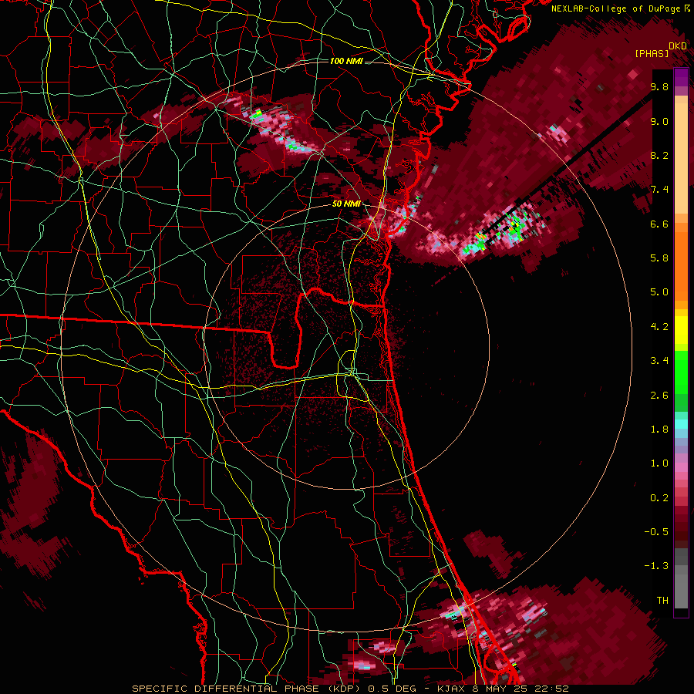Click the purple top segment of the color bar
This screenshot has width=694, height=694.
click(x=681, y=77)
